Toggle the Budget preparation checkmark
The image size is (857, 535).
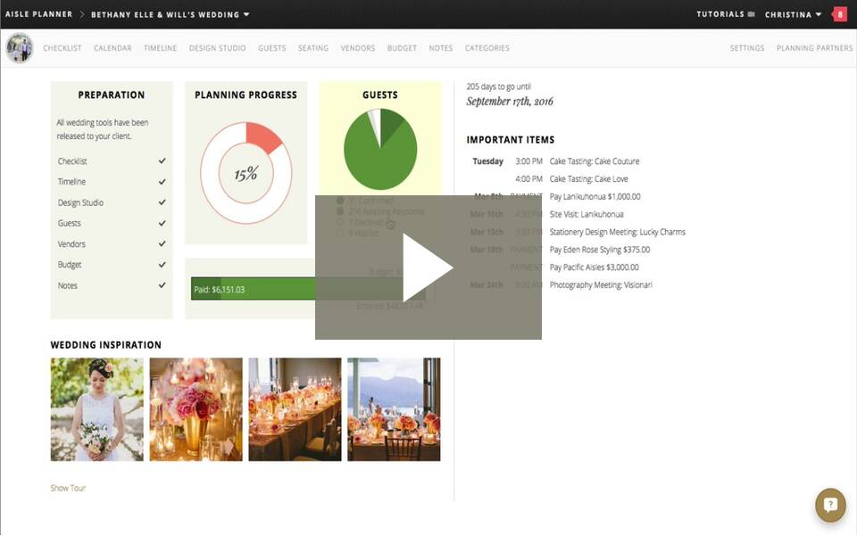[162, 265]
